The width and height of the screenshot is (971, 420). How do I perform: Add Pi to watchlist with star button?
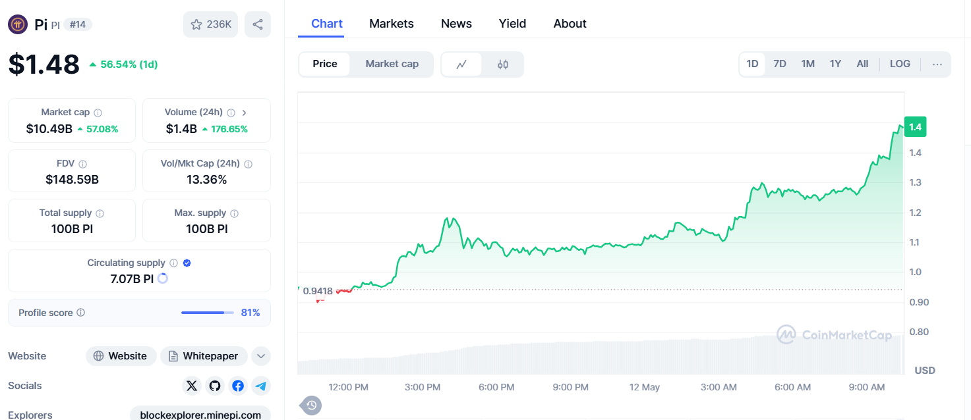210,24
